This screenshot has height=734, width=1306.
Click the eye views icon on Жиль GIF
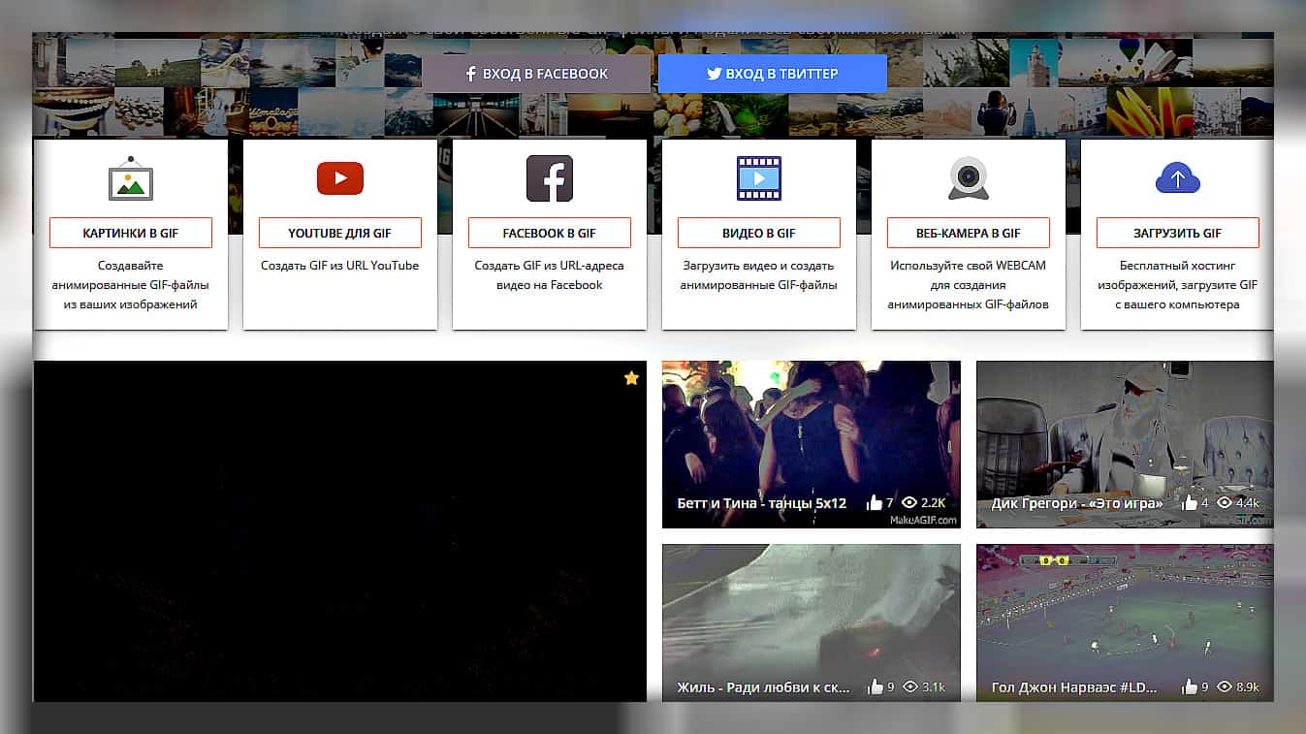pos(909,686)
